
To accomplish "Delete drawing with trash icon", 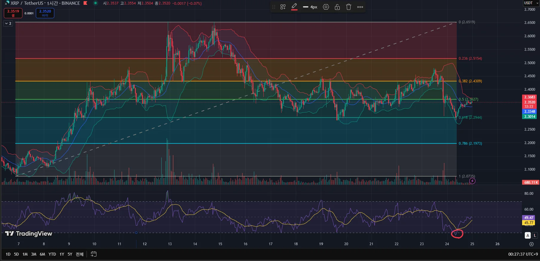I will [x=349, y=7].
